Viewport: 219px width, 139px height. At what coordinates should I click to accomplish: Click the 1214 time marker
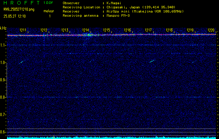tap(86, 30)
